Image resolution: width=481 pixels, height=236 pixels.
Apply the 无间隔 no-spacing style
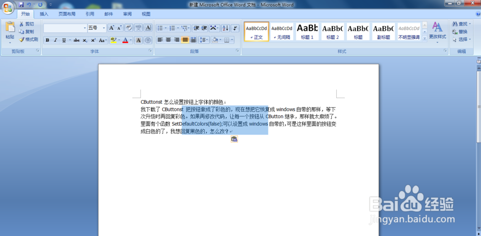pyautogui.click(x=282, y=32)
